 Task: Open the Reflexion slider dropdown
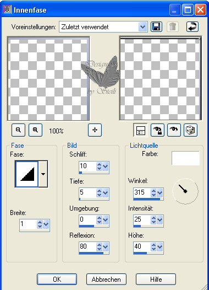coord(105,247)
